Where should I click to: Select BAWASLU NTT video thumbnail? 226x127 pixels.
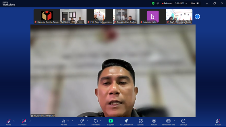click(73, 16)
